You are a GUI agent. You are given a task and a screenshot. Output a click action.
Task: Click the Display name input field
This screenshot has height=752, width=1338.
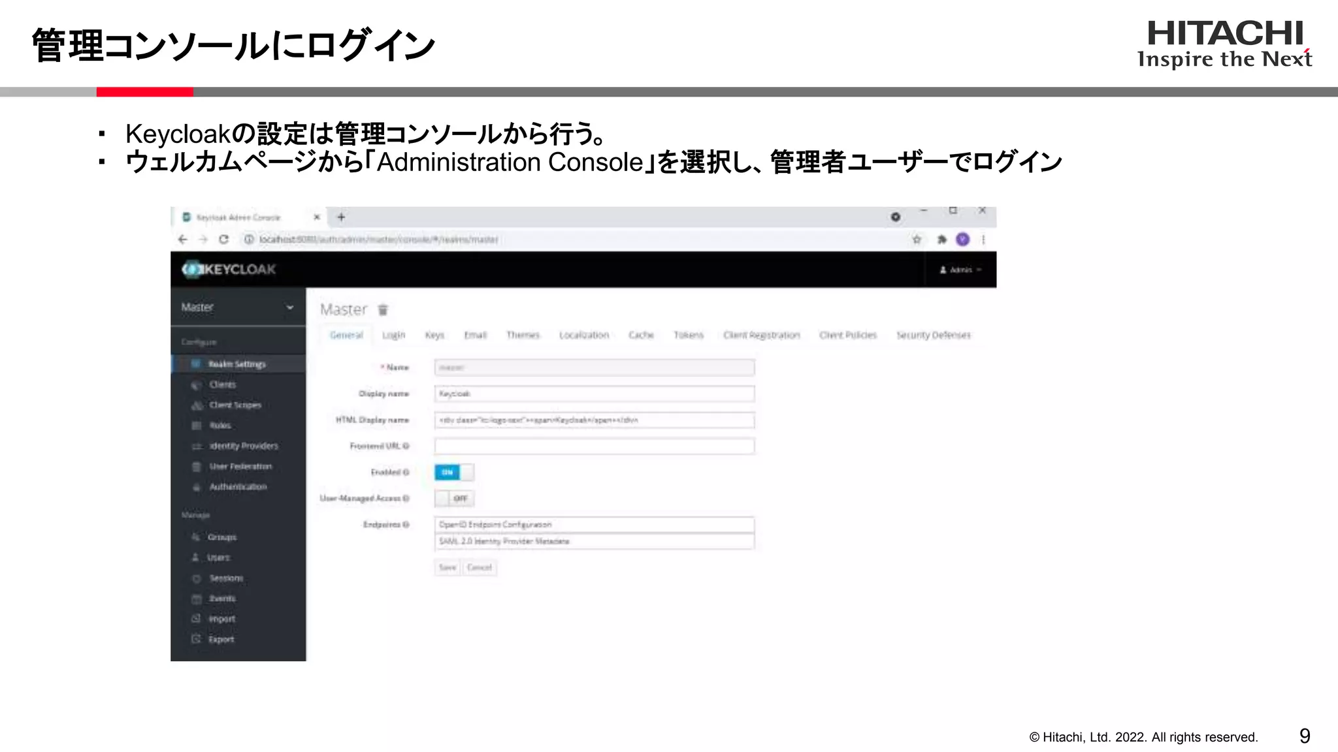(x=595, y=394)
